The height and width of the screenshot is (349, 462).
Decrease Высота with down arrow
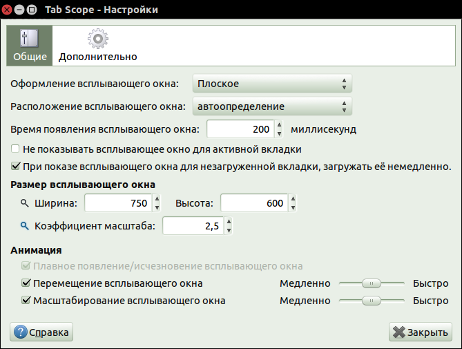293,207
